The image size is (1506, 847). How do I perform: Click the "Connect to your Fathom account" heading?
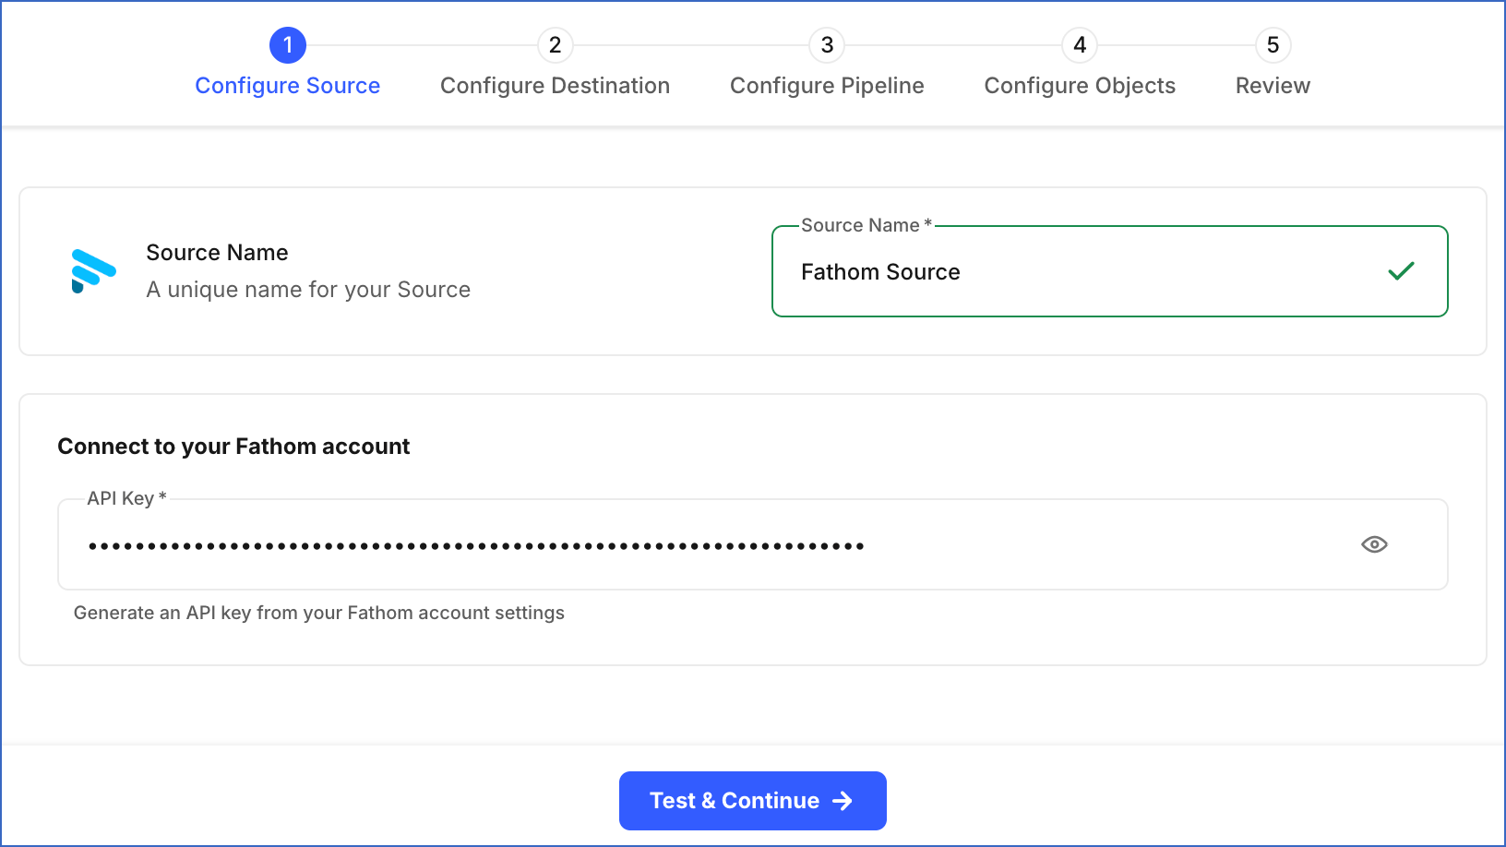tap(233, 447)
